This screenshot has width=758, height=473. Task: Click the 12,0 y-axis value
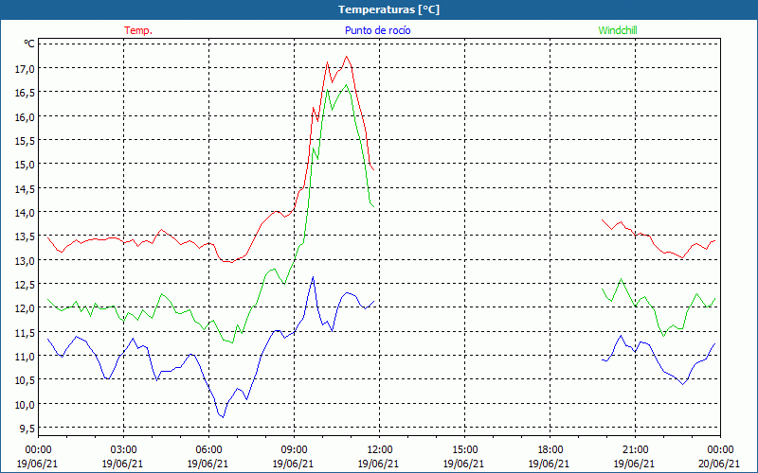pos(25,308)
